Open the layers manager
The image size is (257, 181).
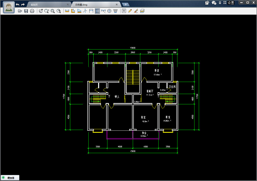click(142, 11)
